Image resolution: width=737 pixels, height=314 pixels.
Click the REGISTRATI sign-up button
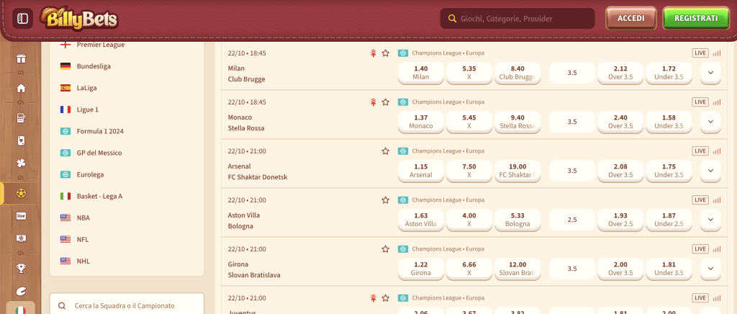coord(696,18)
